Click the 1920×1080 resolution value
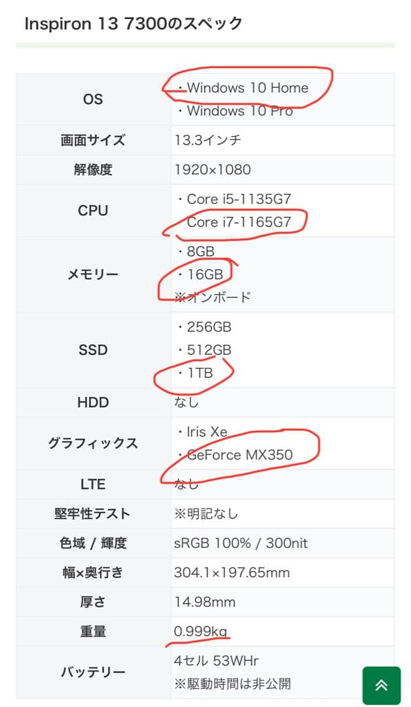This screenshot has height=707, width=411. (213, 170)
